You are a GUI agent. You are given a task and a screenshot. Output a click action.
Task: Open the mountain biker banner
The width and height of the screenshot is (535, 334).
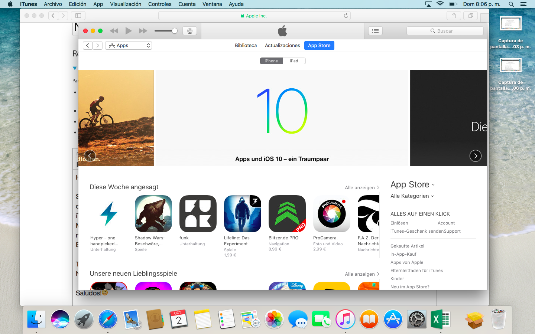(x=116, y=118)
